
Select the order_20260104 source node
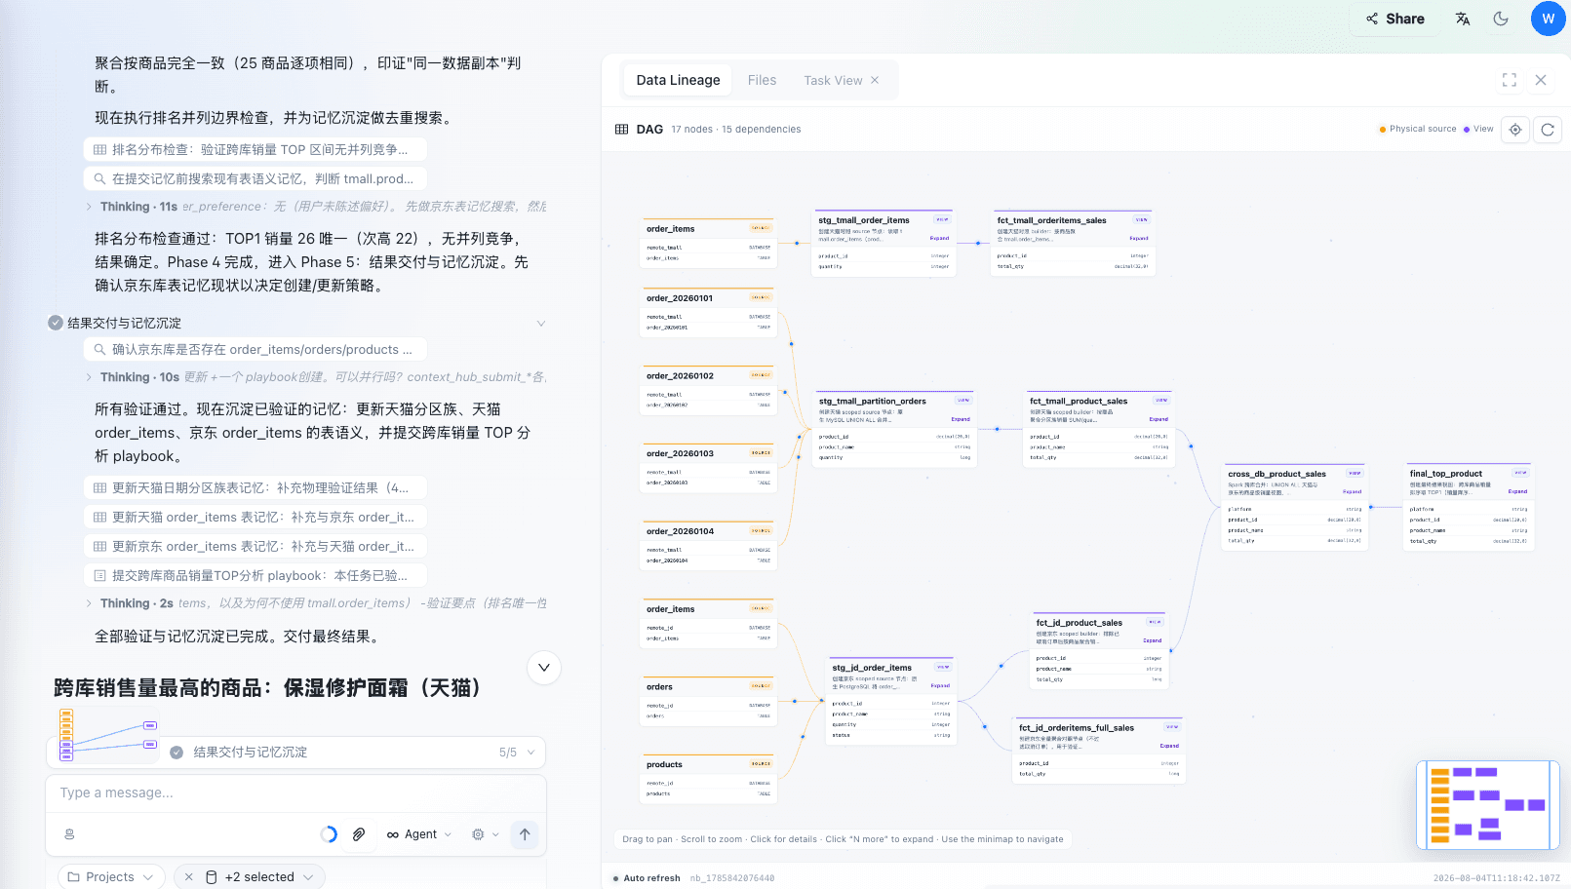click(x=708, y=546)
